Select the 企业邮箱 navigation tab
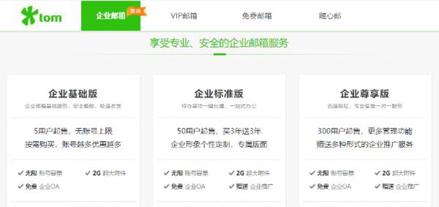This screenshot has width=439, height=207. coord(111,16)
